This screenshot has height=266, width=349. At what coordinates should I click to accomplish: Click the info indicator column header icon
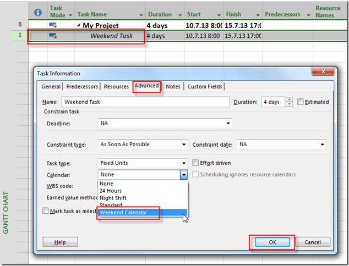coord(38,12)
